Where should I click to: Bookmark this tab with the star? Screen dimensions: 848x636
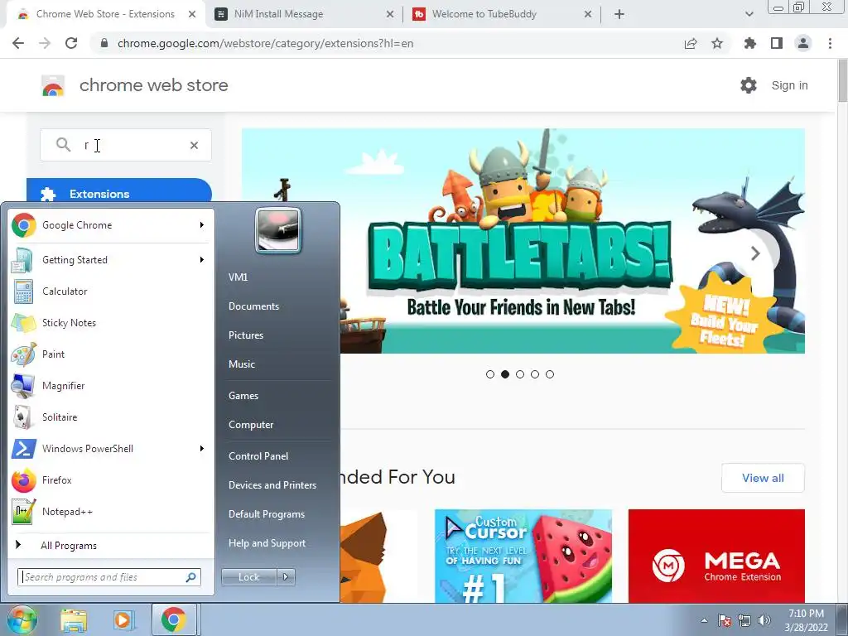pos(717,43)
